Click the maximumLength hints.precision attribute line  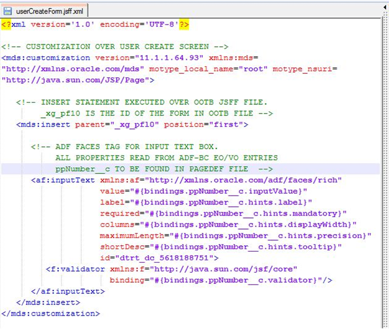pyautogui.click(x=236, y=236)
